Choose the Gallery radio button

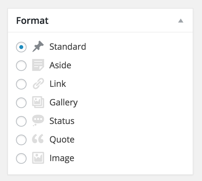coord(21,103)
